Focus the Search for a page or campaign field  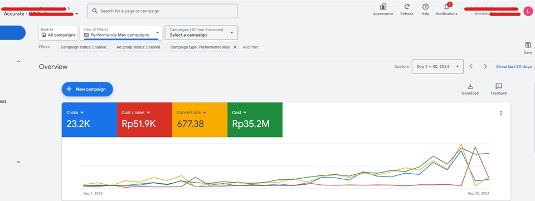(162, 11)
